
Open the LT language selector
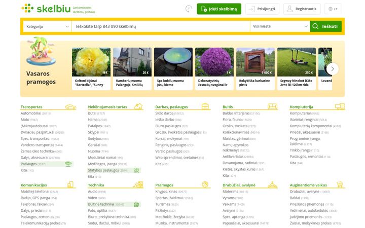pyautogui.click(x=333, y=9)
